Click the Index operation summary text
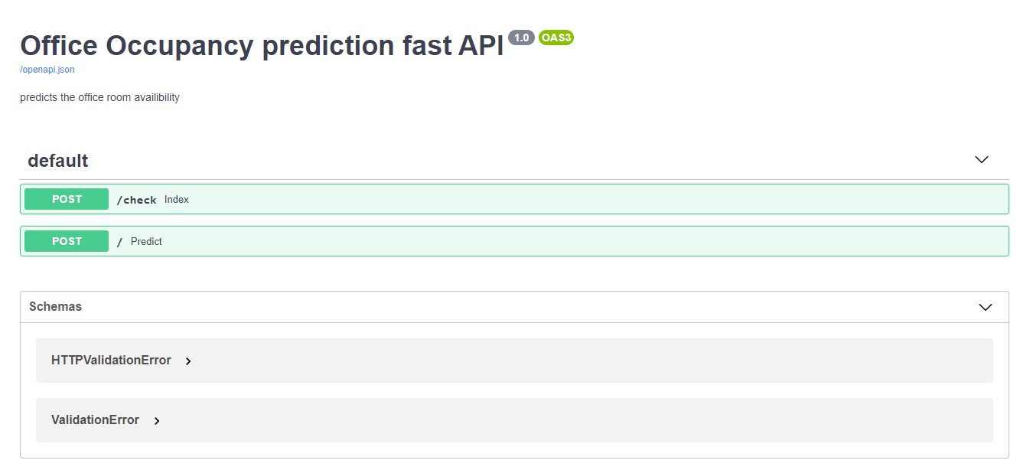This screenshot has width=1020, height=470. point(177,199)
